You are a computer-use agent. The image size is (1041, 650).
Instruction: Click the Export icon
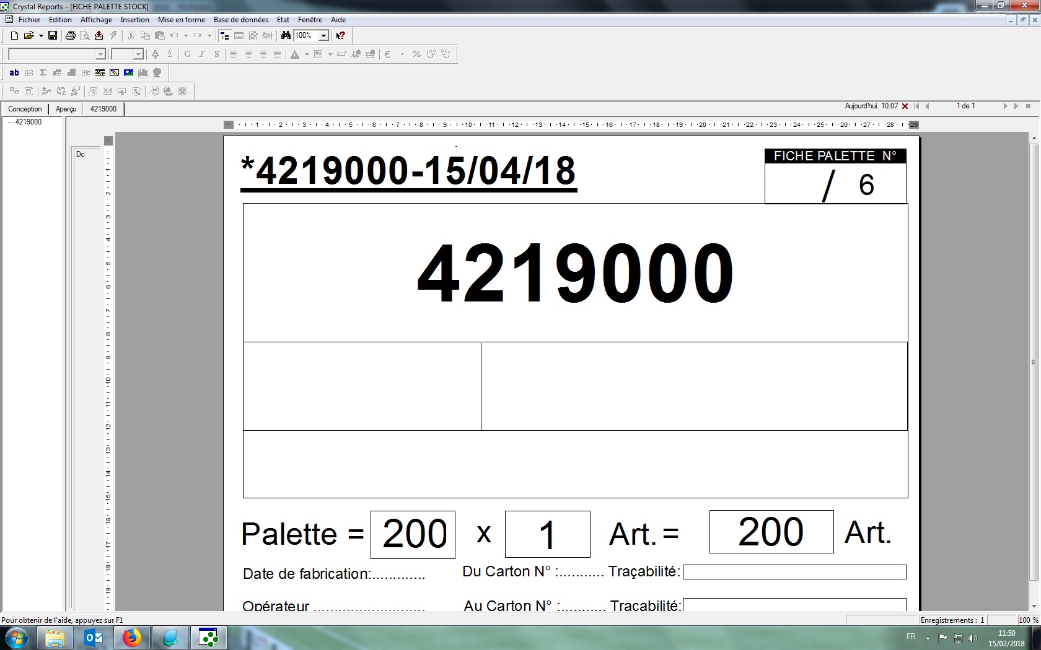pyautogui.click(x=99, y=36)
